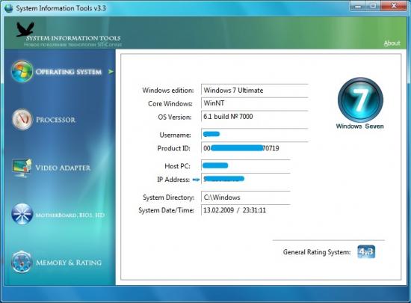This screenshot has width=411, height=303.
Task: Click the Windows logo Operating System icon
Action: [22, 71]
